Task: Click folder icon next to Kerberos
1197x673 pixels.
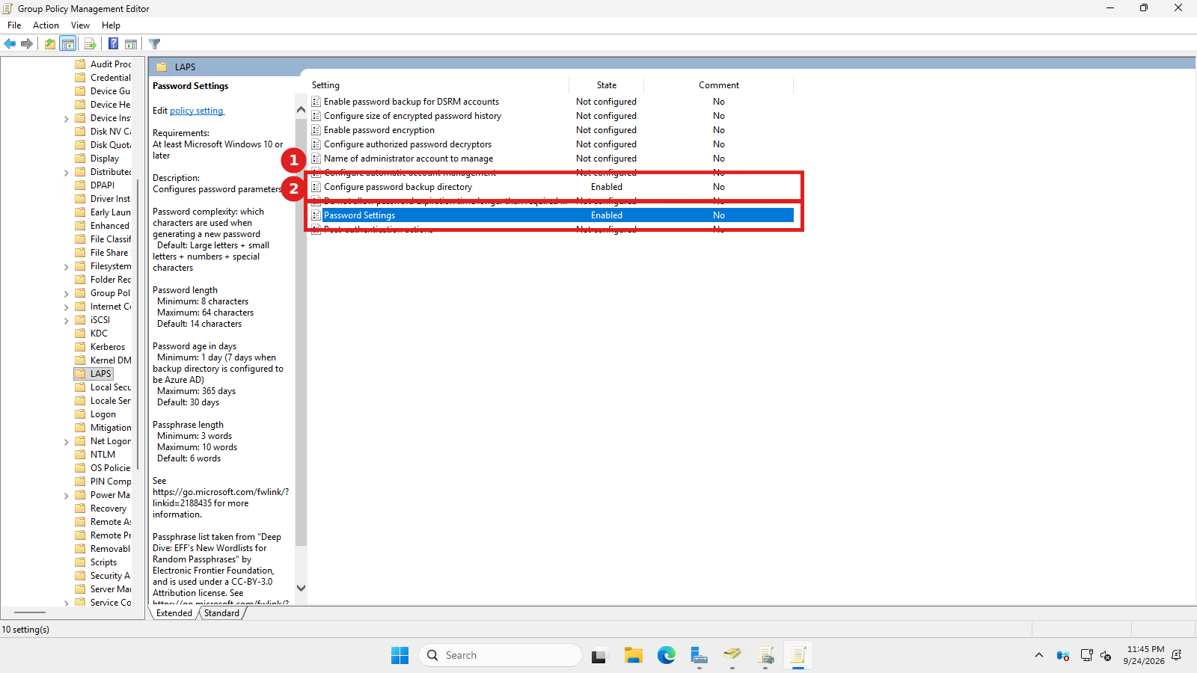Action: [x=80, y=347]
